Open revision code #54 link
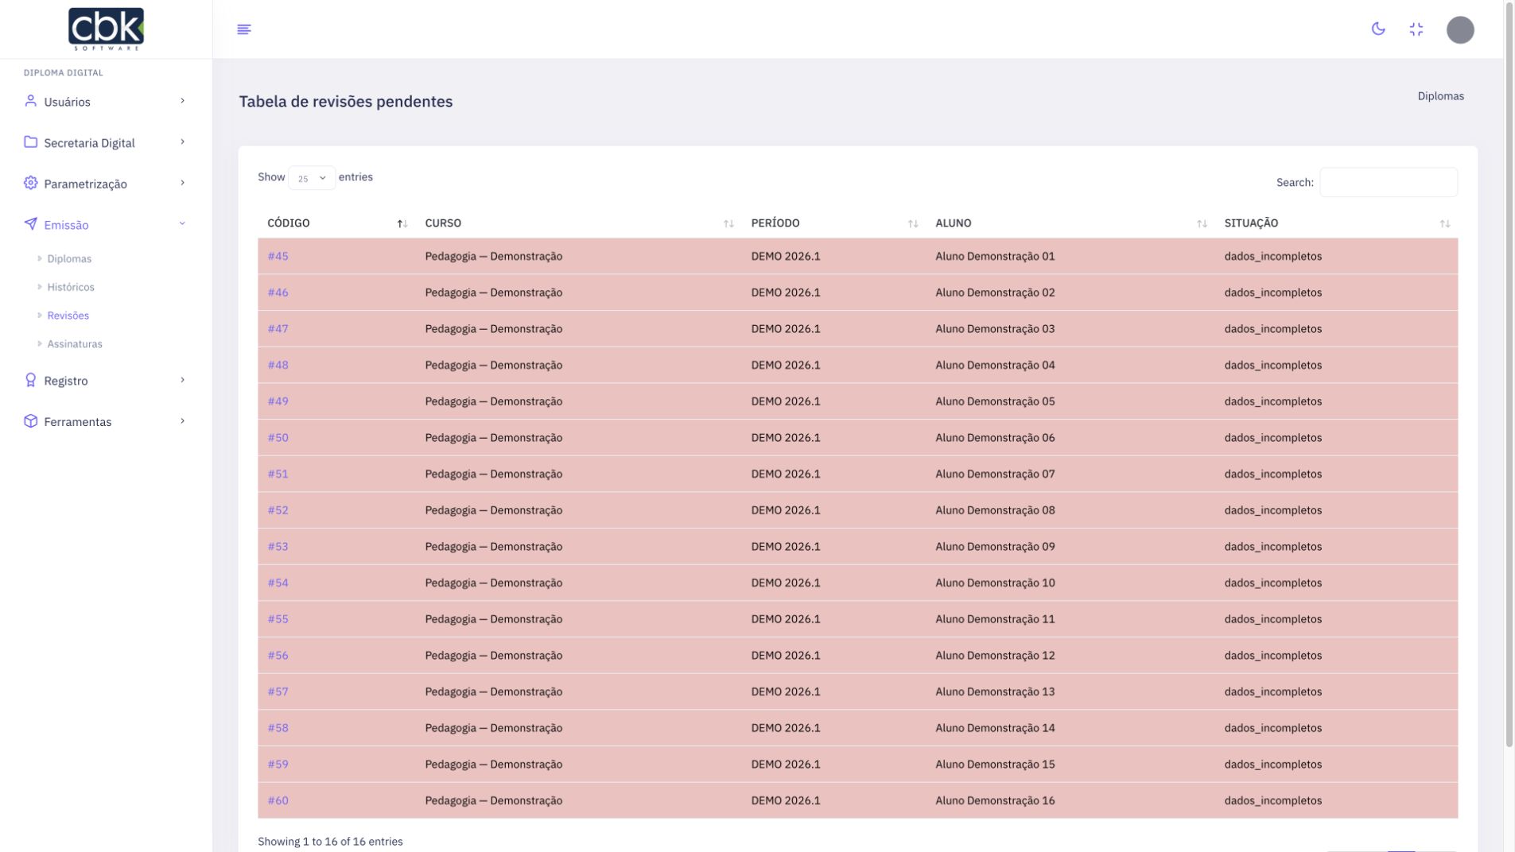This screenshot has width=1515, height=852. (x=278, y=583)
